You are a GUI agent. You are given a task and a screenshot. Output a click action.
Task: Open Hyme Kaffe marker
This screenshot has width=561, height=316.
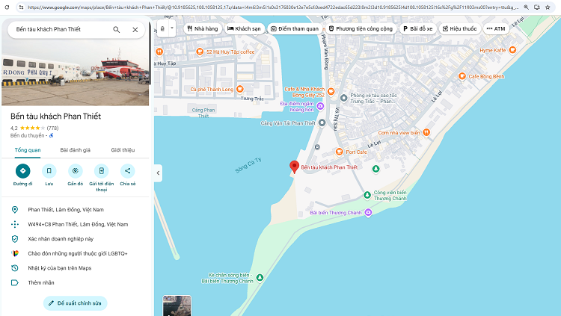coord(512,50)
